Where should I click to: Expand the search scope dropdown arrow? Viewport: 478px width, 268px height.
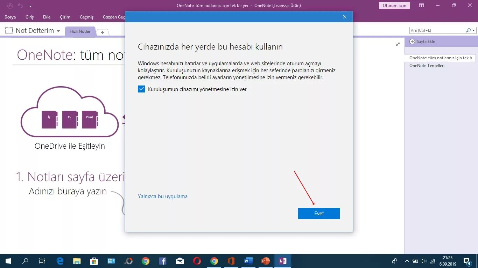[474, 31]
